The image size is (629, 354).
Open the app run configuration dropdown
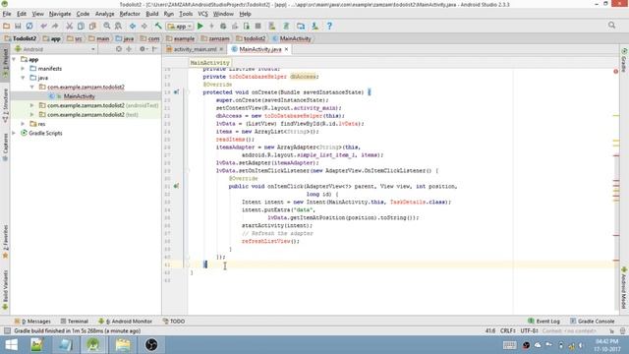(180, 27)
